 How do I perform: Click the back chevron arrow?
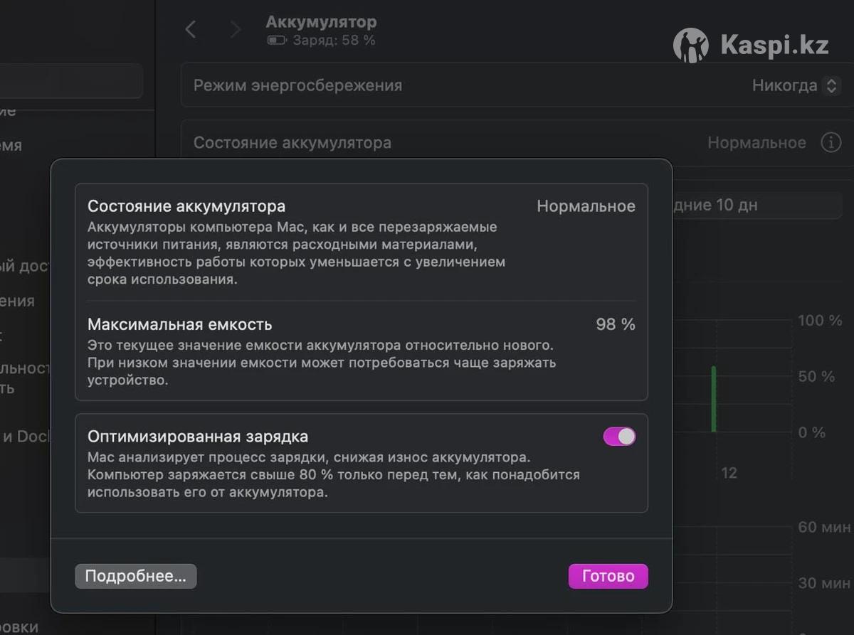[190, 29]
